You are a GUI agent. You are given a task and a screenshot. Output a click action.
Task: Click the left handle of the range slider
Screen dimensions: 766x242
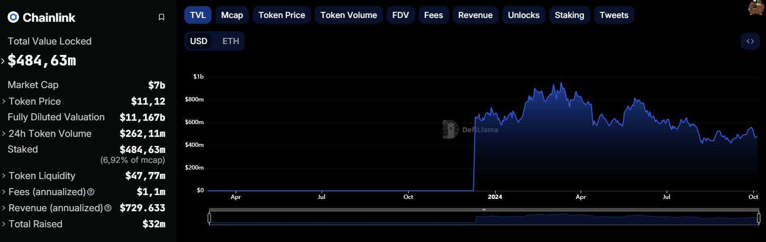click(x=210, y=218)
